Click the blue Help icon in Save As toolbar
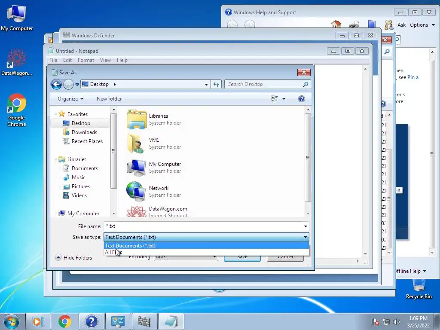Viewport: 440px width, 330px height. click(x=302, y=99)
